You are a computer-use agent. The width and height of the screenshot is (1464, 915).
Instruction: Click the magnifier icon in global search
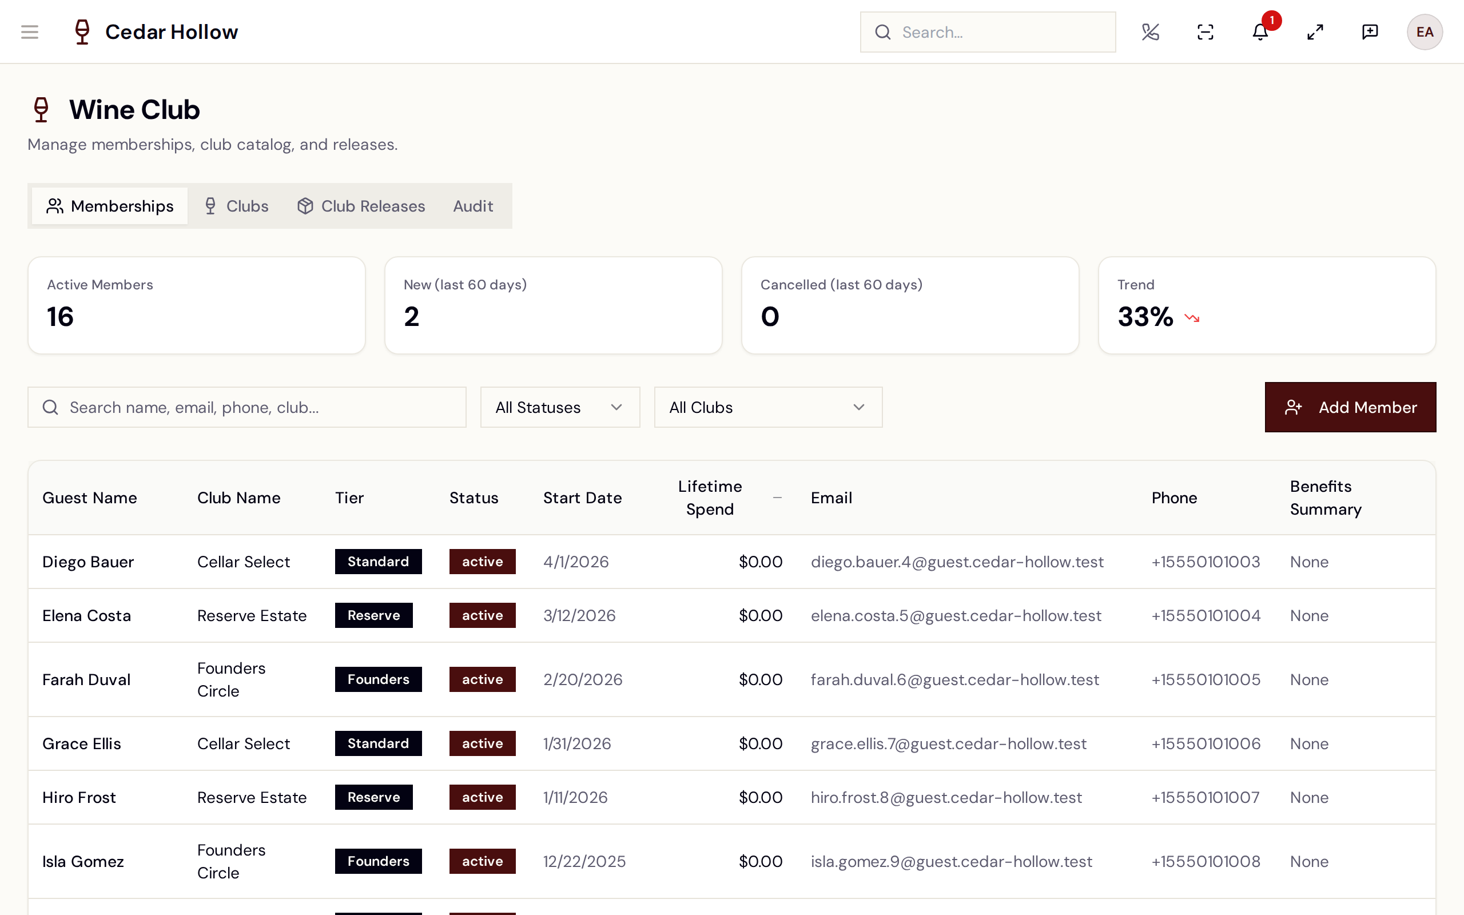click(882, 32)
